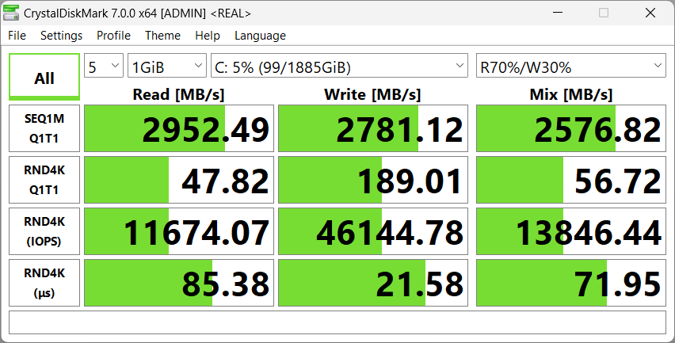Image resolution: width=675 pixels, height=343 pixels.
Task: Click the Mix [MB/s] column header
Action: 571,94
